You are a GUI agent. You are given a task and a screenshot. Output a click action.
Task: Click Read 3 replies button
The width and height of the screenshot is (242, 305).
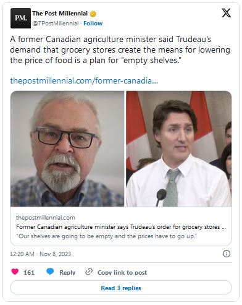121,288
